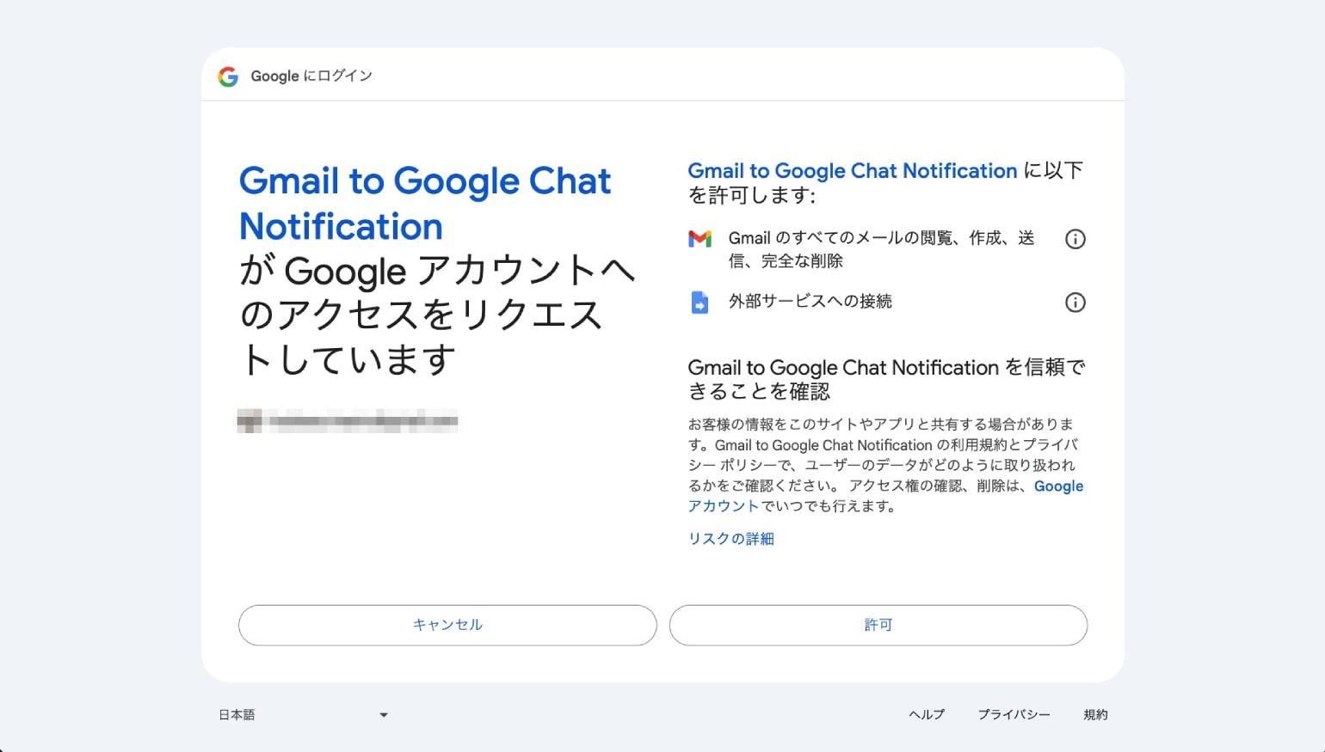Image resolution: width=1325 pixels, height=752 pixels.
Task: Click the app name link above the permissions list
Action: [x=853, y=171]
